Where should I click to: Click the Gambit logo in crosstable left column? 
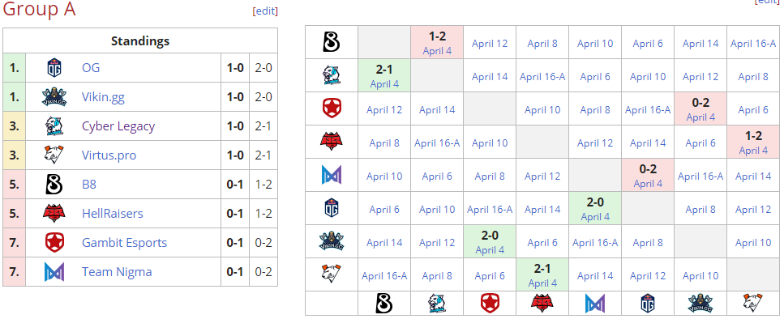click(332, 108)
